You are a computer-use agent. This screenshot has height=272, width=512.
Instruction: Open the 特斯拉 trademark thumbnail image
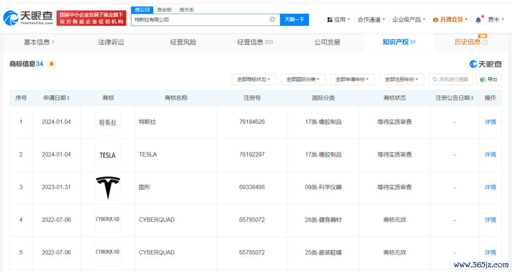(x=108, y=123)
